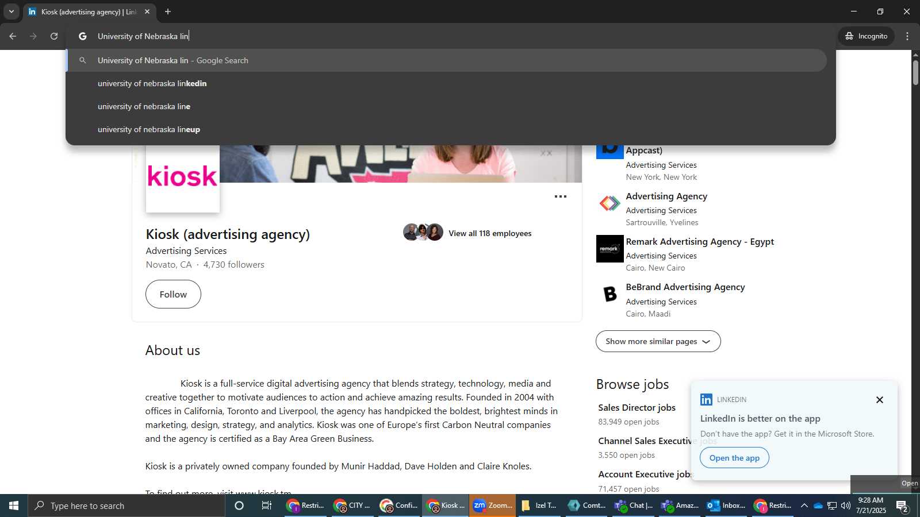The width and height of the screenshot is (920, 517).
Task: Click the employee avatars group
Action: (423, 232)
